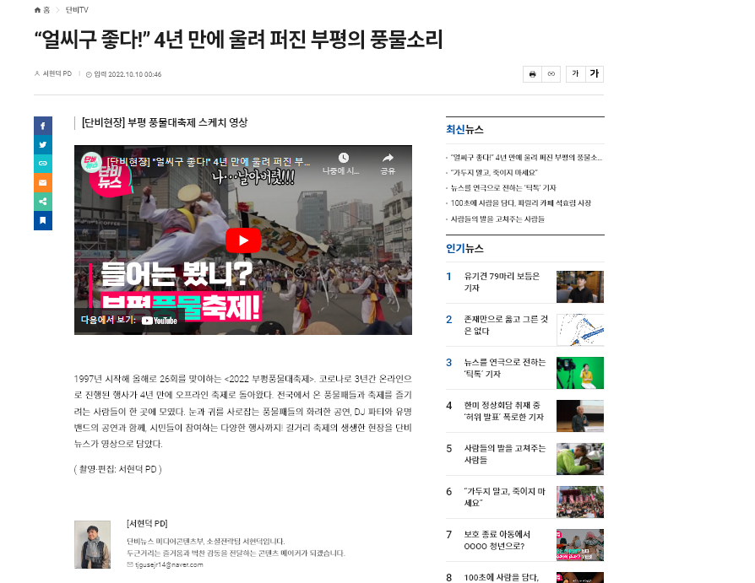The height and width of the screenshot is (583, 755).
Task: Open popular article 유기견 79마리 보듬은 기자
Action: coord(502,282)
